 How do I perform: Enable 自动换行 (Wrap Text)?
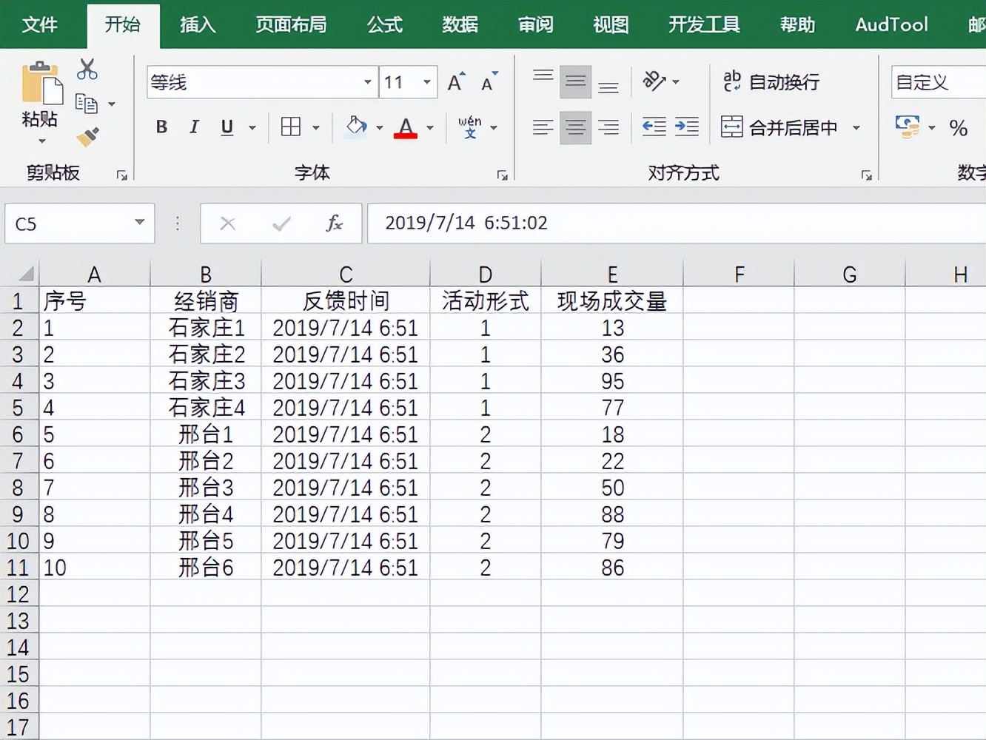[x=784, y=82]
